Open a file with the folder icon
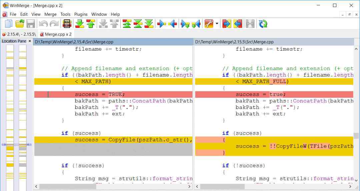The height and width of the screenshot is (191, 360). pyautogui.click(x=20, y=24)
